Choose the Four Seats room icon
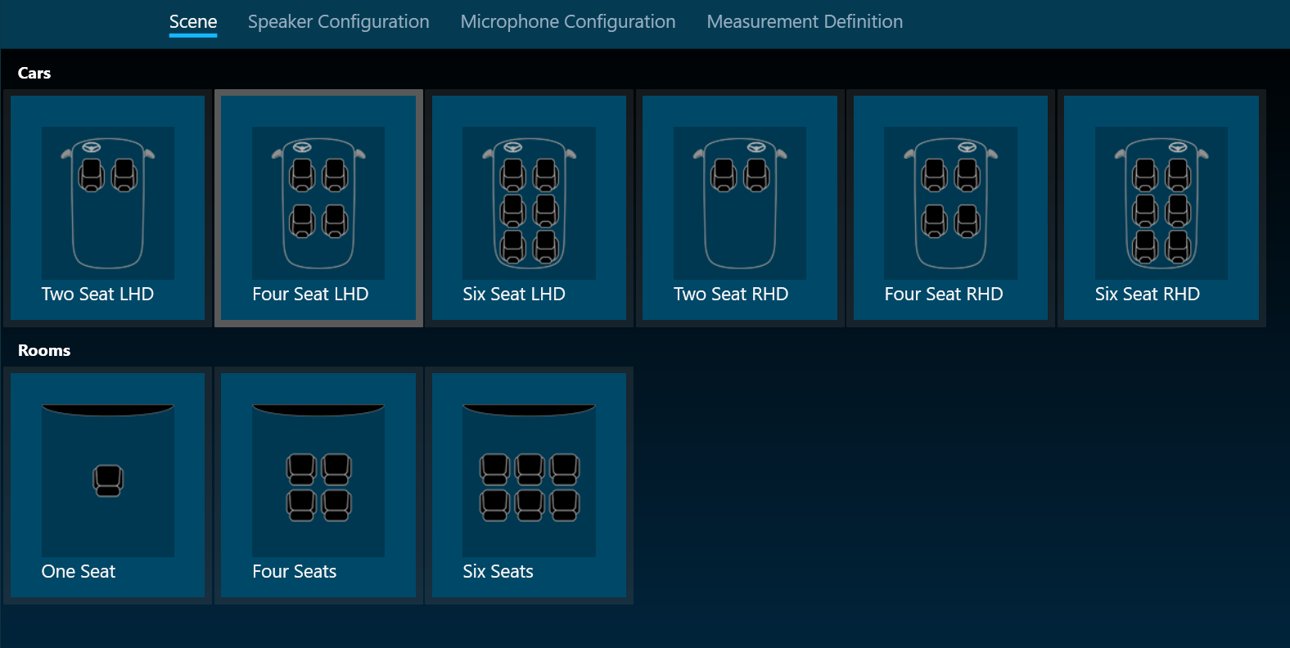 pyautogui.click(x=318, y=480)
